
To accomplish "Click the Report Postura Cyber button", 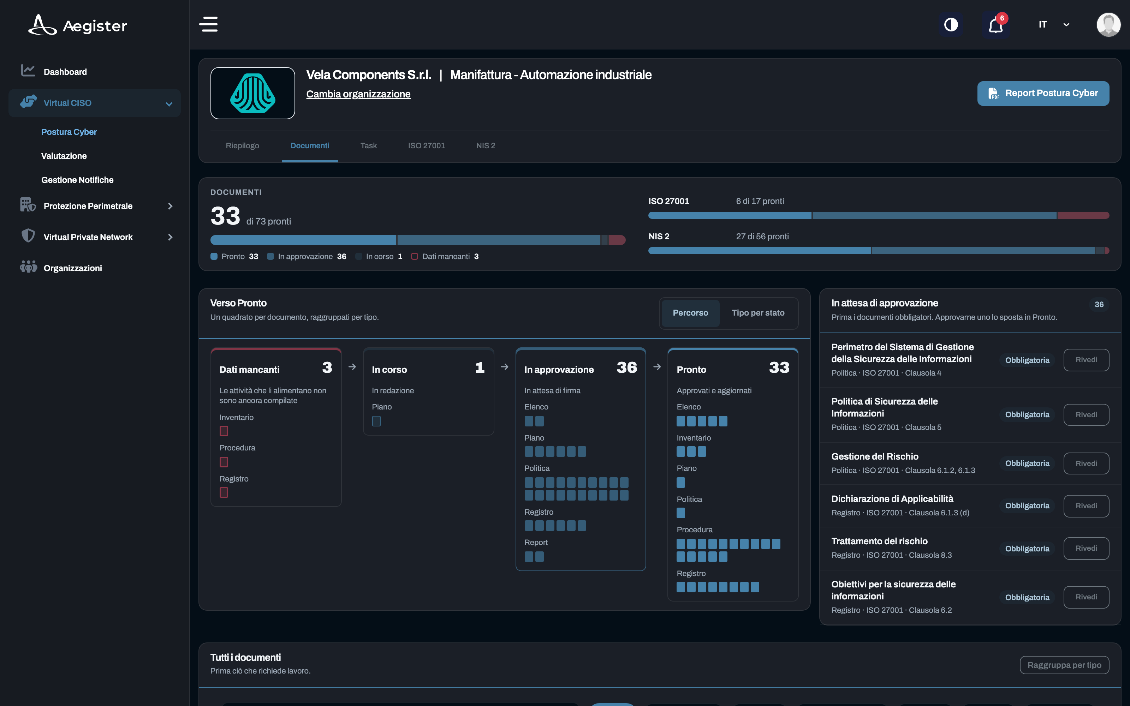I will point(1043,94).
